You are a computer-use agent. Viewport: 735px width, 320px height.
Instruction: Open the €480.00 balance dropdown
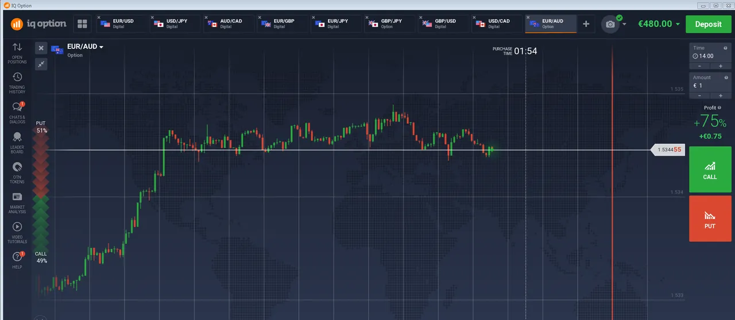tap(659, 24)
